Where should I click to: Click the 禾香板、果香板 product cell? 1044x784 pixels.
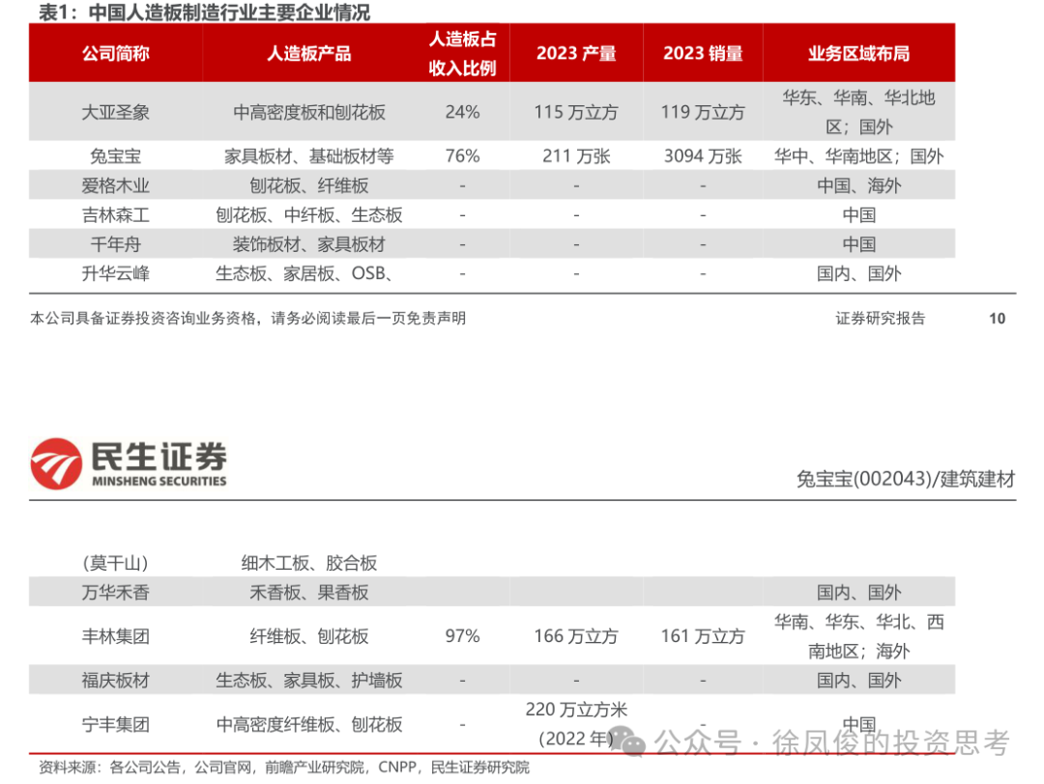tap(309, 593)
